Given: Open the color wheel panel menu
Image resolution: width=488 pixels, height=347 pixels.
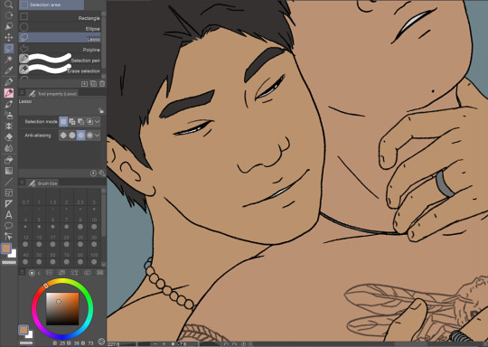Looking at the screenshot, I should [x=22, y=272].
